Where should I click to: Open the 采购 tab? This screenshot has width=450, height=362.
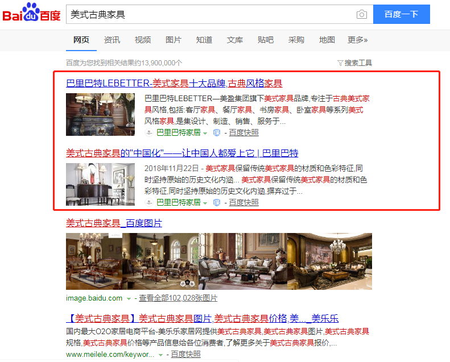pyautogui.click(x=296, y=40)
